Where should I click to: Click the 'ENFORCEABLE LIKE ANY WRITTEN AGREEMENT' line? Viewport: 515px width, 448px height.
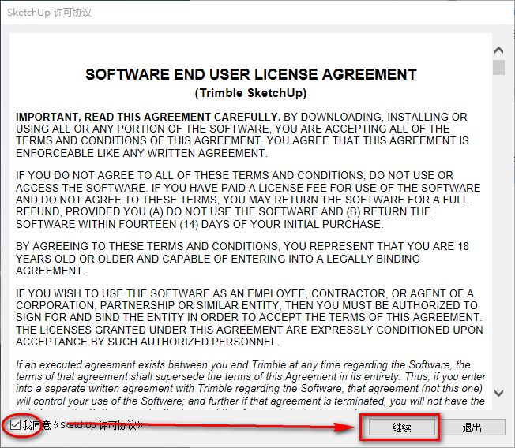pos(141,152)
